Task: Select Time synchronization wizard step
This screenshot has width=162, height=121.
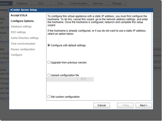Action: pyautogui.click(x=23, y=44)
